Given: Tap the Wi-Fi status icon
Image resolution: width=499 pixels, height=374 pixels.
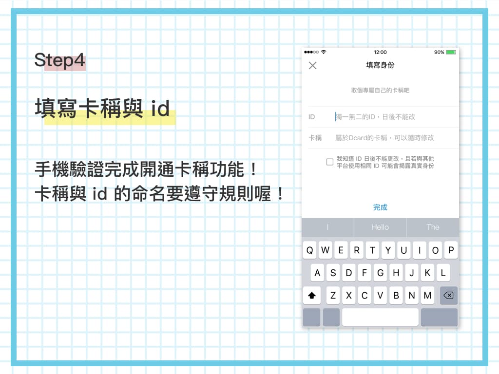Looking at the screenshot, I should (324, 52).
